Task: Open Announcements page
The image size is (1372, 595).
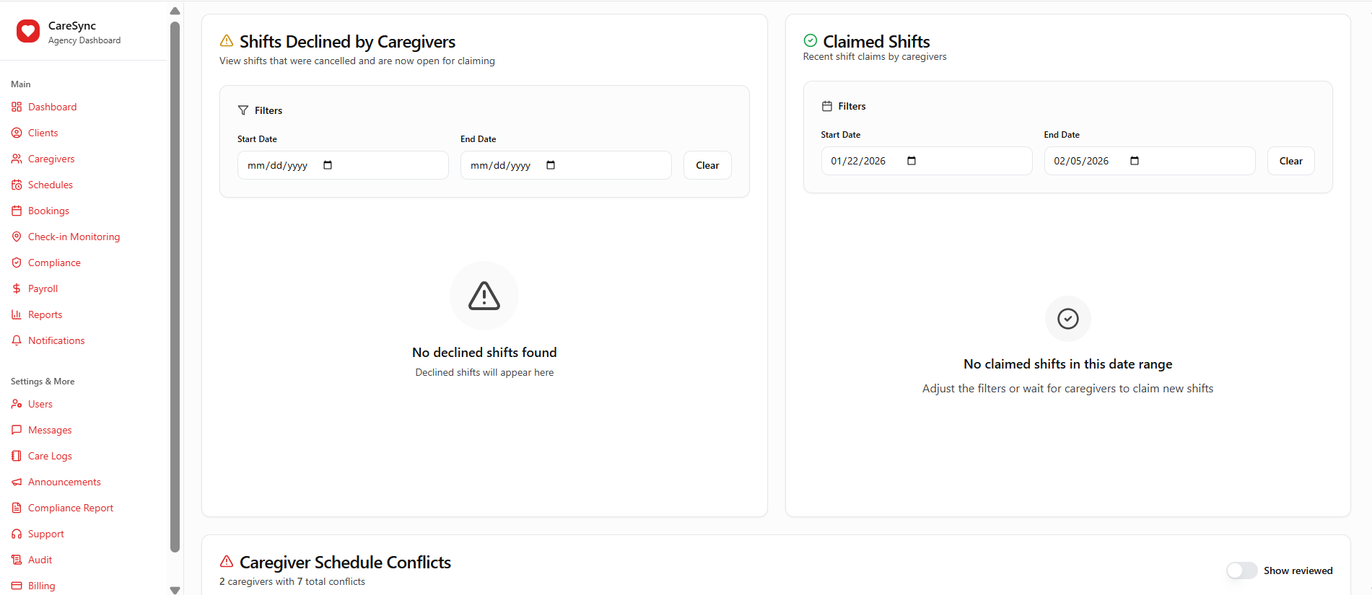Action: pos(64,482)
